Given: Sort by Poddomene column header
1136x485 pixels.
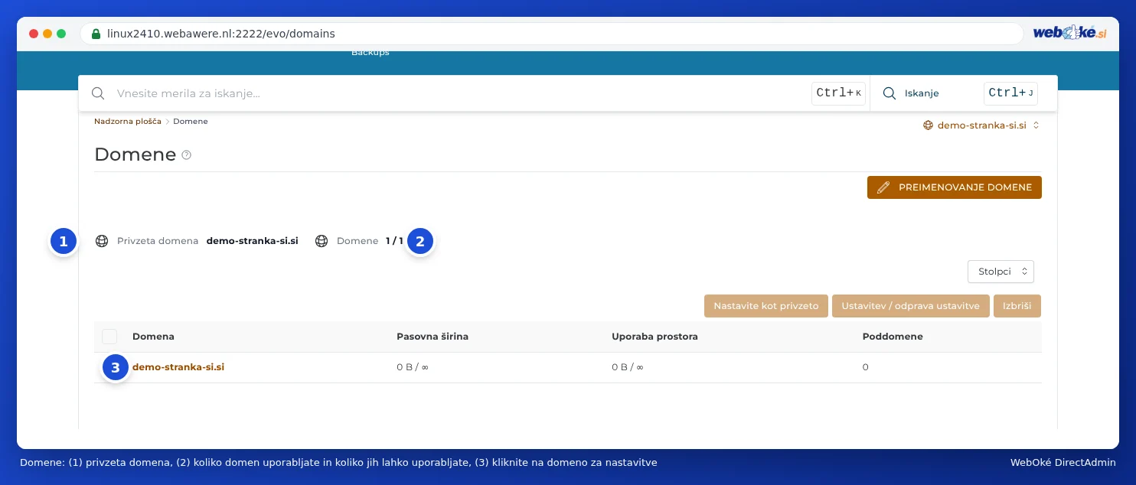Looking at the screenshot, I should pyautogui.click(x=893, y=337).
